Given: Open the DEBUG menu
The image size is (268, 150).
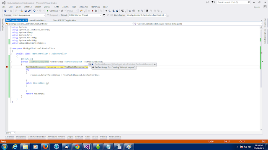Looking at the screenshot, I should coord(47,7).
